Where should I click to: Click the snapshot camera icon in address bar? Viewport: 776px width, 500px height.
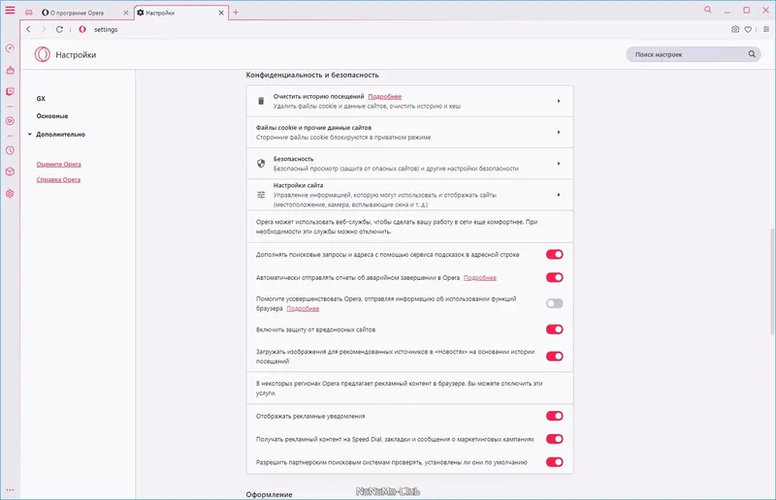point(735,29)
